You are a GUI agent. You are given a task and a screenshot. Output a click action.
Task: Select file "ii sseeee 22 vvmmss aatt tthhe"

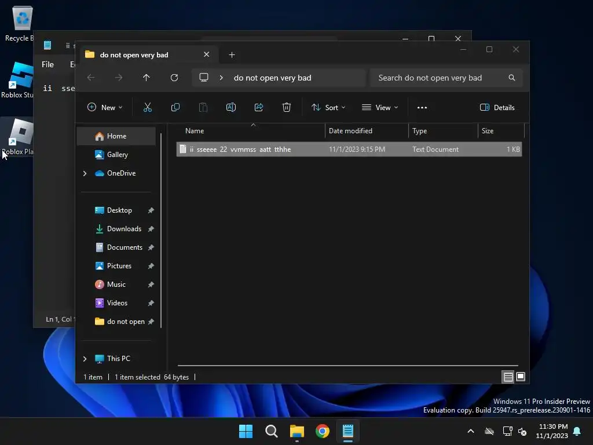[349, 149]
